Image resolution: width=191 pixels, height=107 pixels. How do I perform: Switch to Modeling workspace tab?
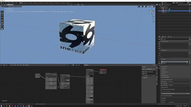[x=25, y=3]
